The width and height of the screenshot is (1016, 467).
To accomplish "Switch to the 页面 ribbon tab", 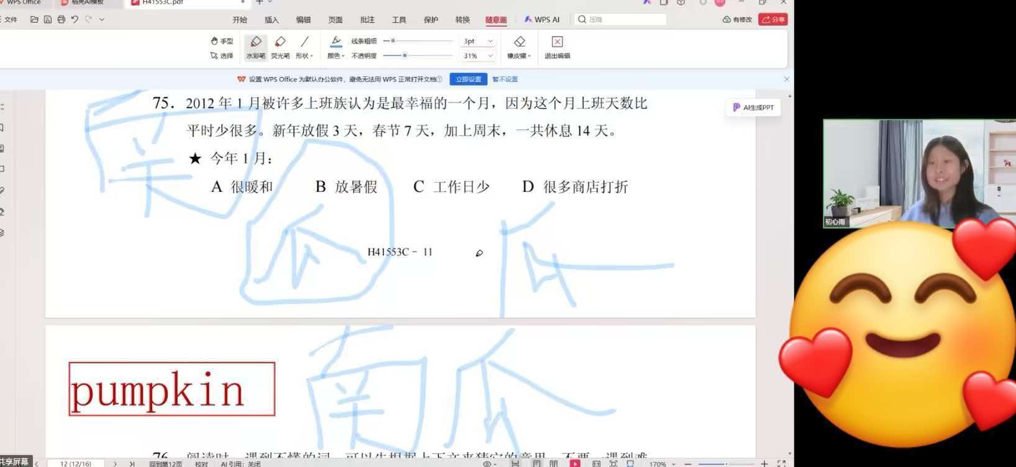I will coord(335,20).
